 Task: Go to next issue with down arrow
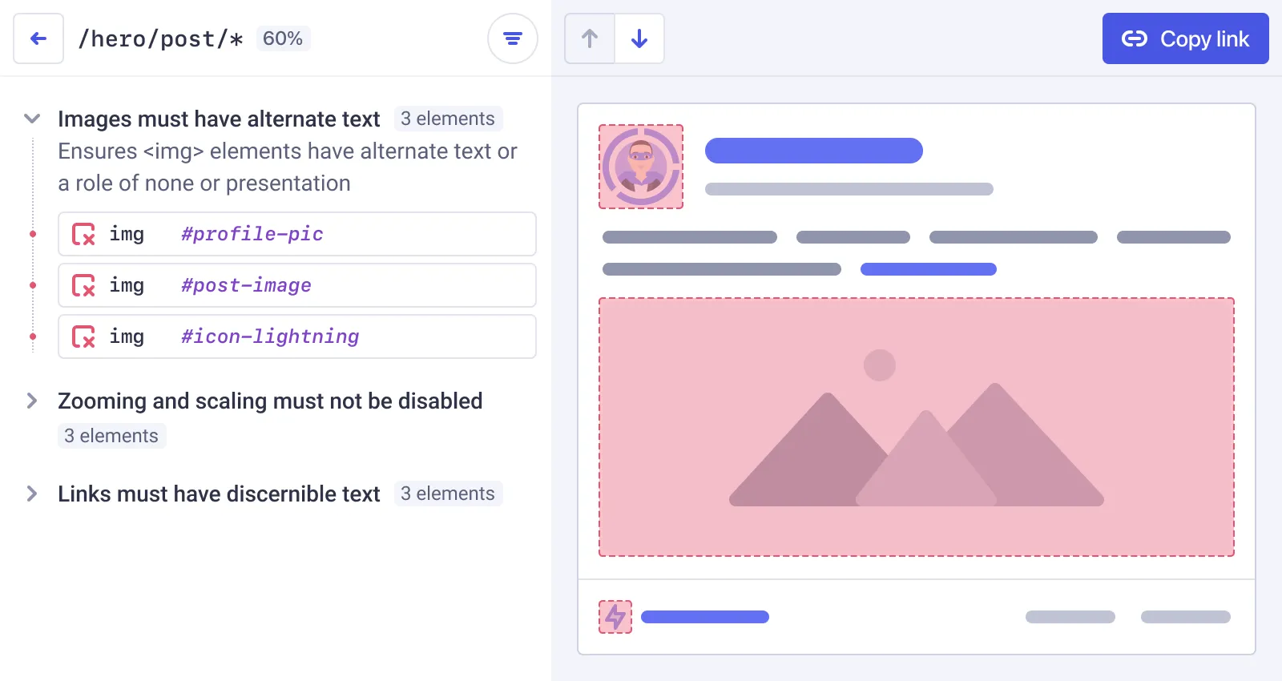(639, 38)
